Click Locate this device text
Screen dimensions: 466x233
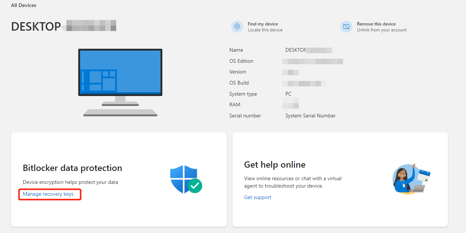point(264,29)
